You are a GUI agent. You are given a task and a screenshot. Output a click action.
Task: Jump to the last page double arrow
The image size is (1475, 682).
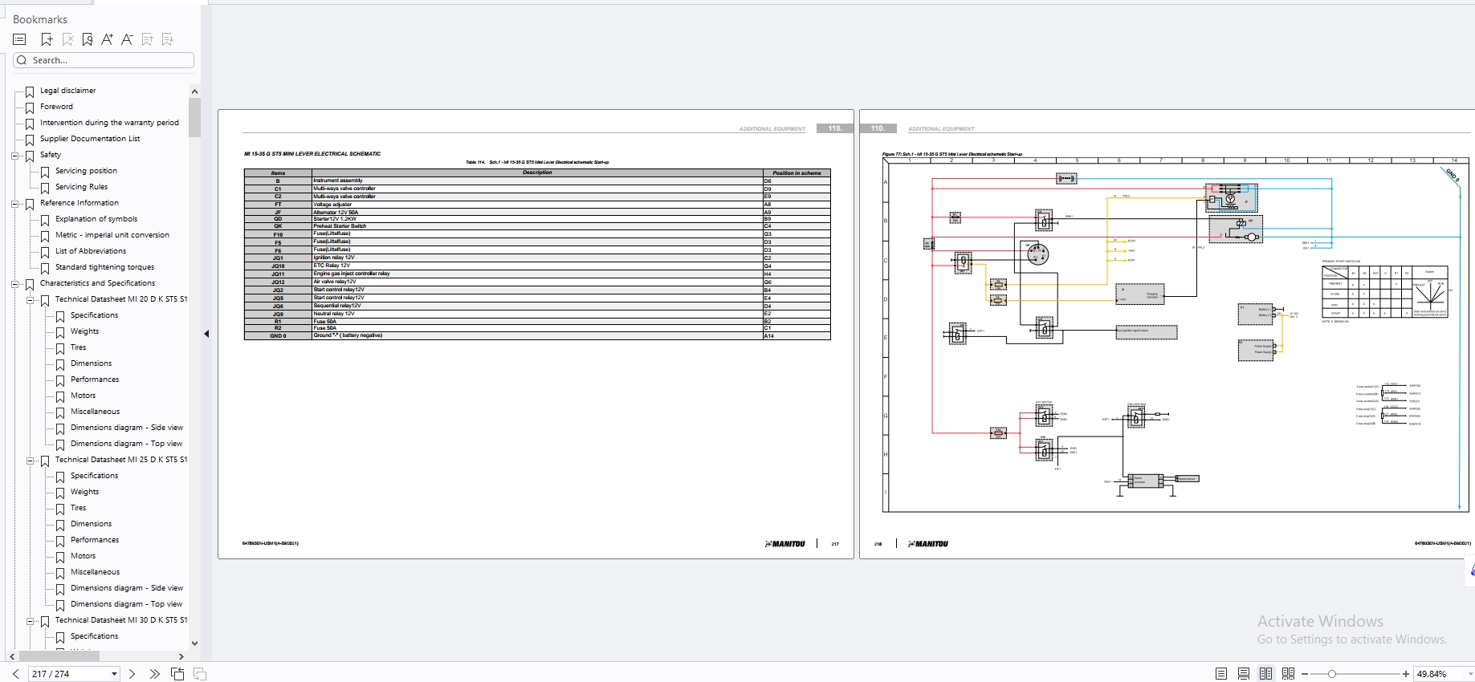click(154, 674)
